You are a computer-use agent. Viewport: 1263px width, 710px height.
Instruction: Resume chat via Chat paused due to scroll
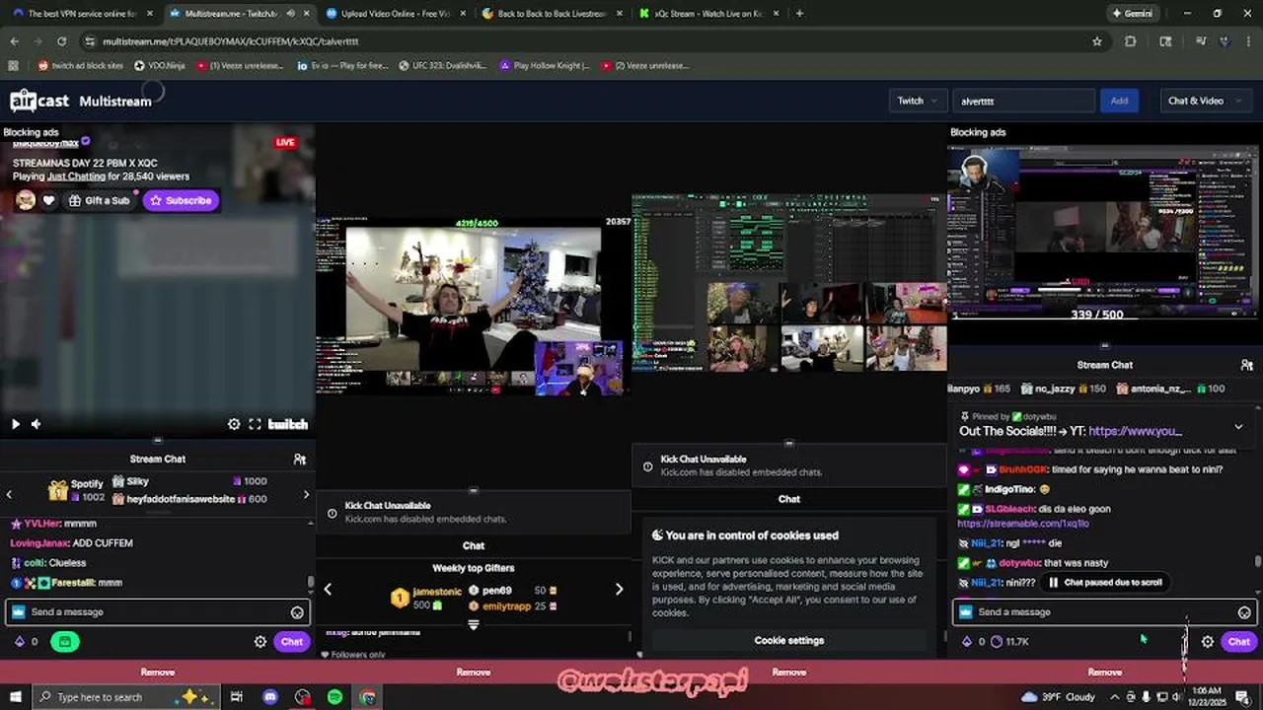click(1104, 582)
